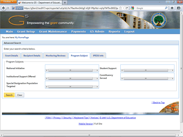Click National Initiative scrollbar left arrow
183x137 pixels.
point(47,70)
